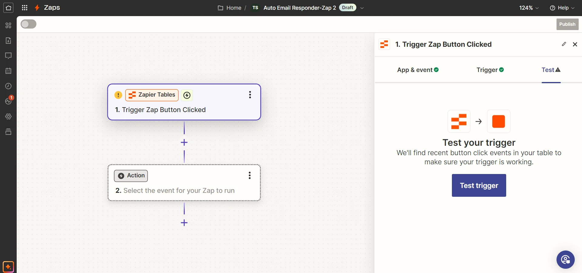Open the status icon with notification badge
582x273 pixels.
coord(9,101)
